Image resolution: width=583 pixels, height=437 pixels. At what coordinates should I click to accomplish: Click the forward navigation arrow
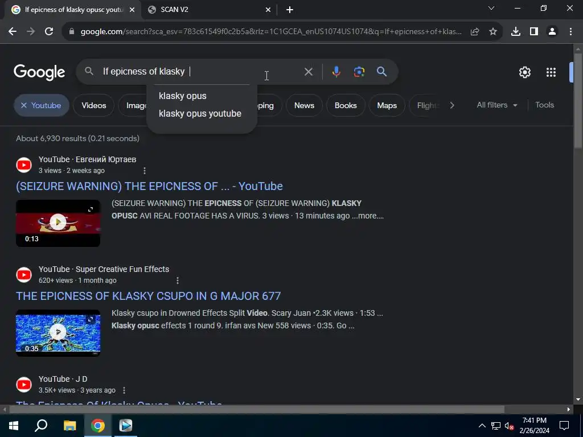31,32
